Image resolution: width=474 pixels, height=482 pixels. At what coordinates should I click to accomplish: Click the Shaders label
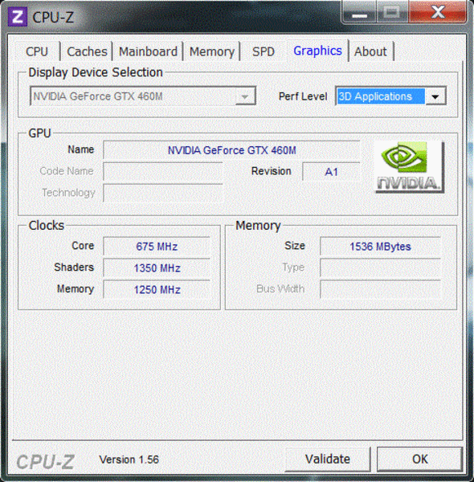tap(74, 268)
